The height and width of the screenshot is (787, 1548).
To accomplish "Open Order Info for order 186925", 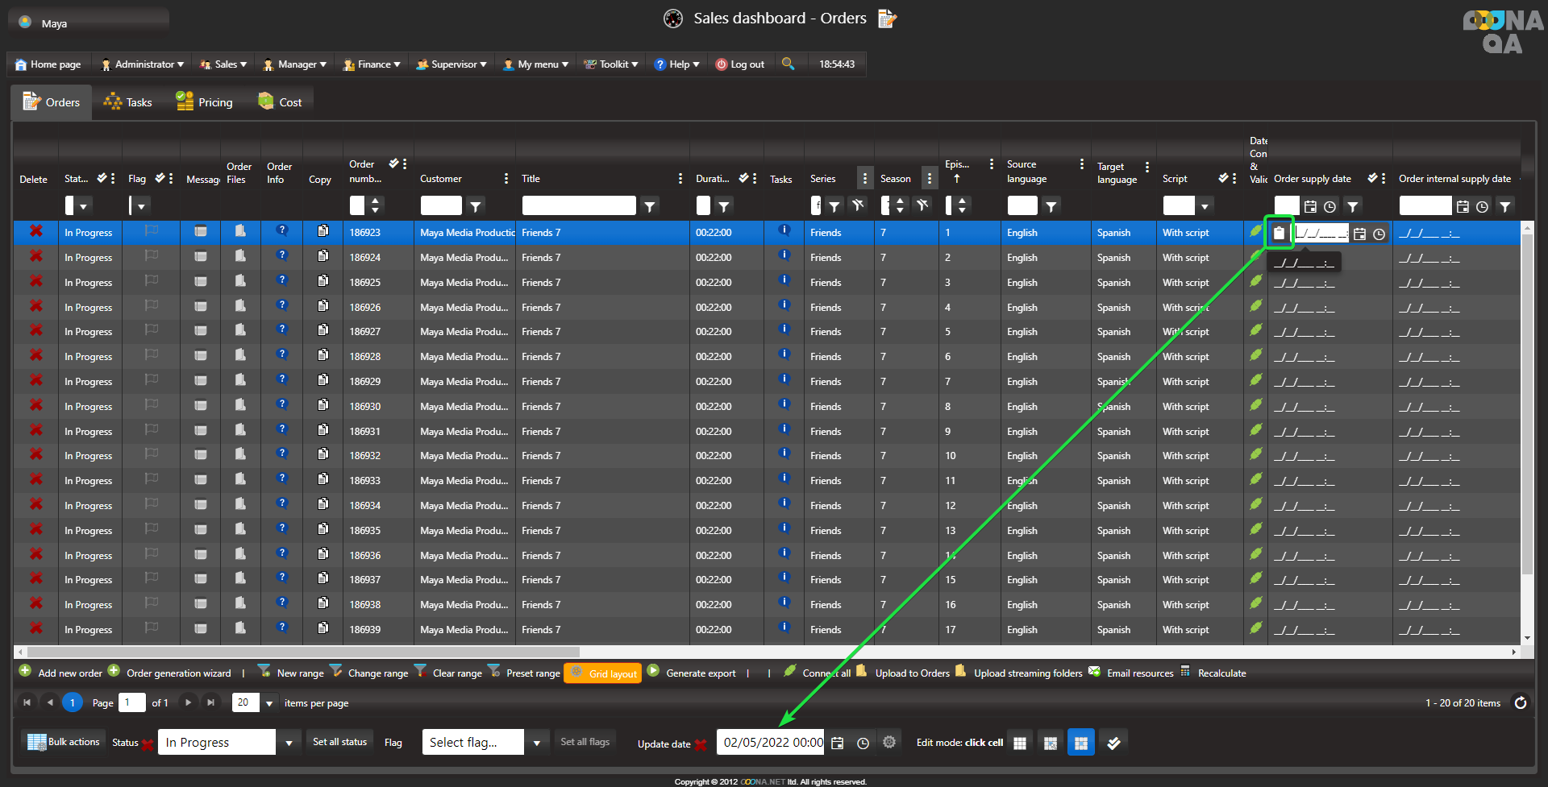I will click(x=281, y=281).
